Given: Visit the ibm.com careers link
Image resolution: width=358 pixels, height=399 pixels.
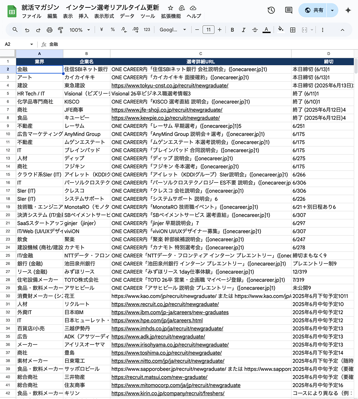Looking at the screenshot, I should point(170,312).
